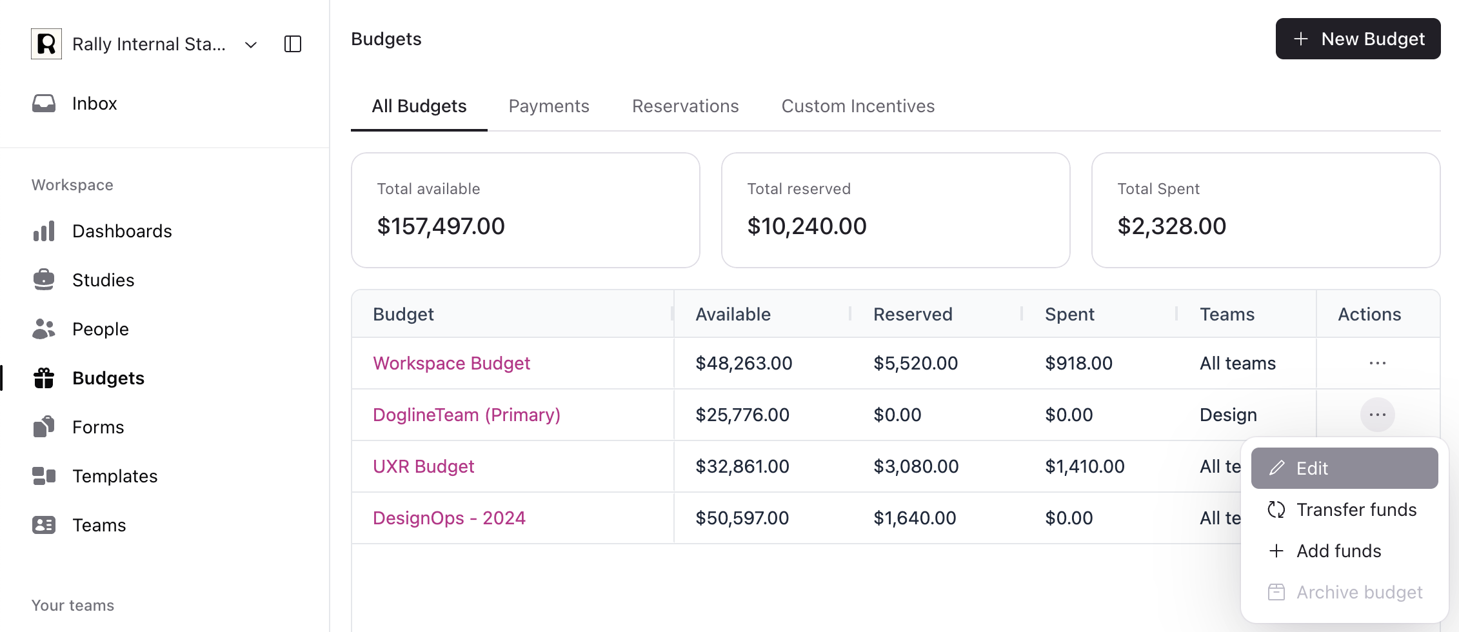Switch to the Reservations tab
This screenshot has width=1459, height=632.
coord(685,106)
